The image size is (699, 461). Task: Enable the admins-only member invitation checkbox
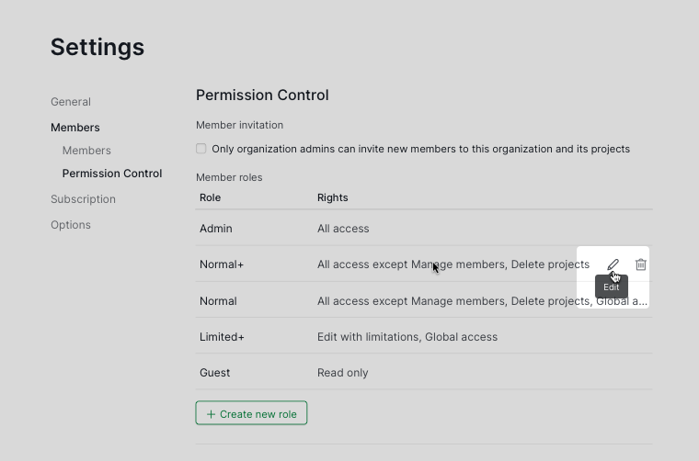tap(201, 149)
